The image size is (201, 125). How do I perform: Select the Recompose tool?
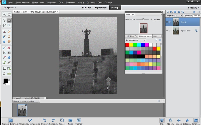coord(9,69)
